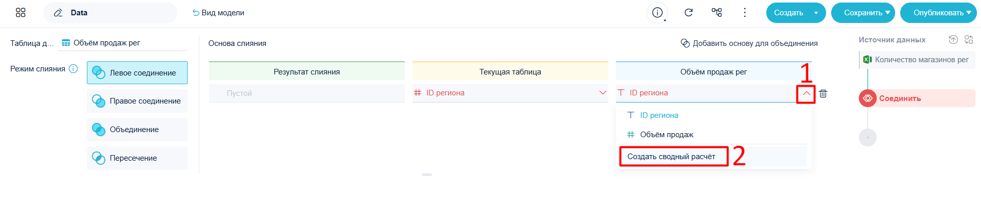Open the apps grid icon
The image size is (981, 203).
pos(20,13)
